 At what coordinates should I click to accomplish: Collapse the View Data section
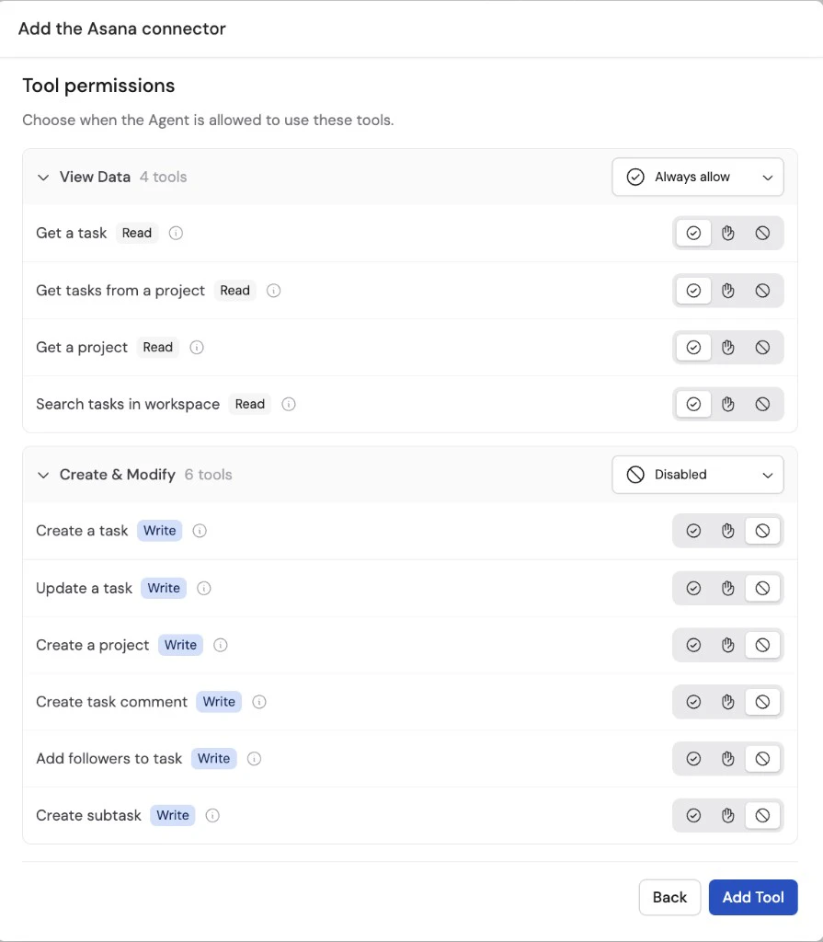pyautogui.click(x=42, y=177)
